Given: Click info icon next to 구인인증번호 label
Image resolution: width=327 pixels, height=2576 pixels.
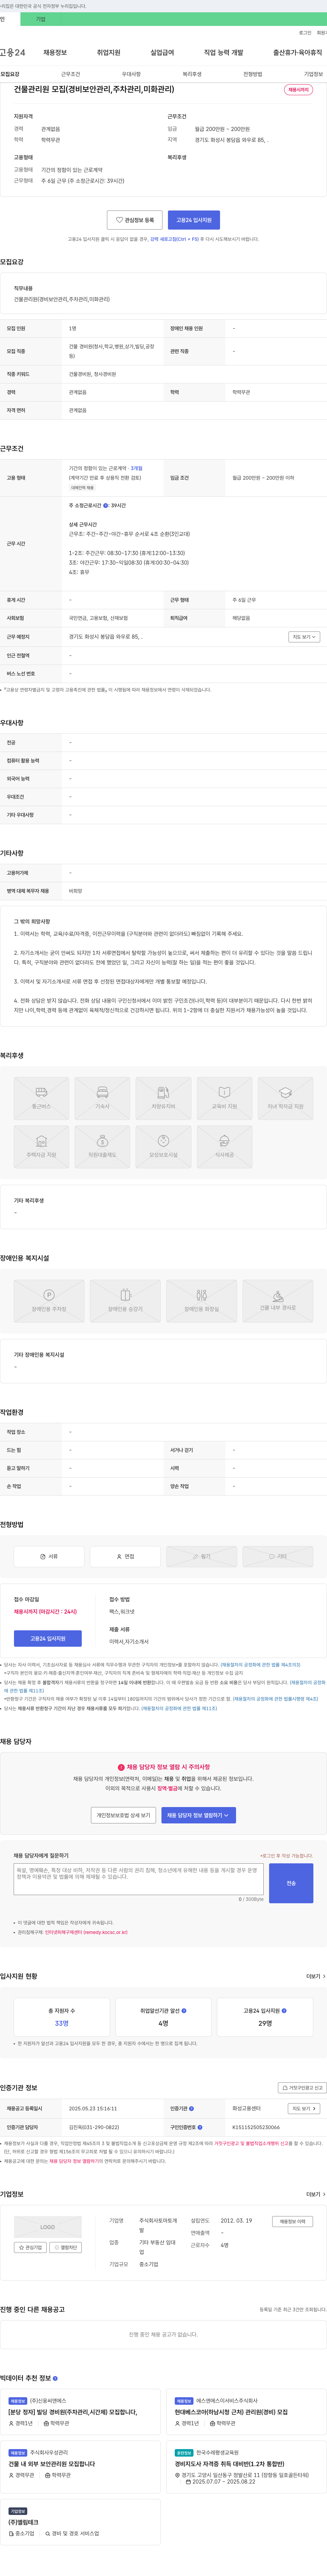Looking at the screenshot, I should (199, 2127).
